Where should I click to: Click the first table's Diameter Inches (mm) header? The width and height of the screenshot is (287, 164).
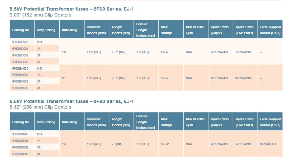[x=96, y=29]
